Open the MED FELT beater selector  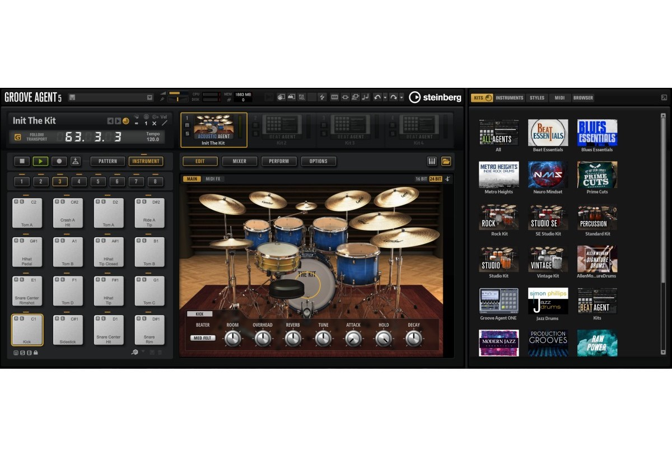[203, 338]
